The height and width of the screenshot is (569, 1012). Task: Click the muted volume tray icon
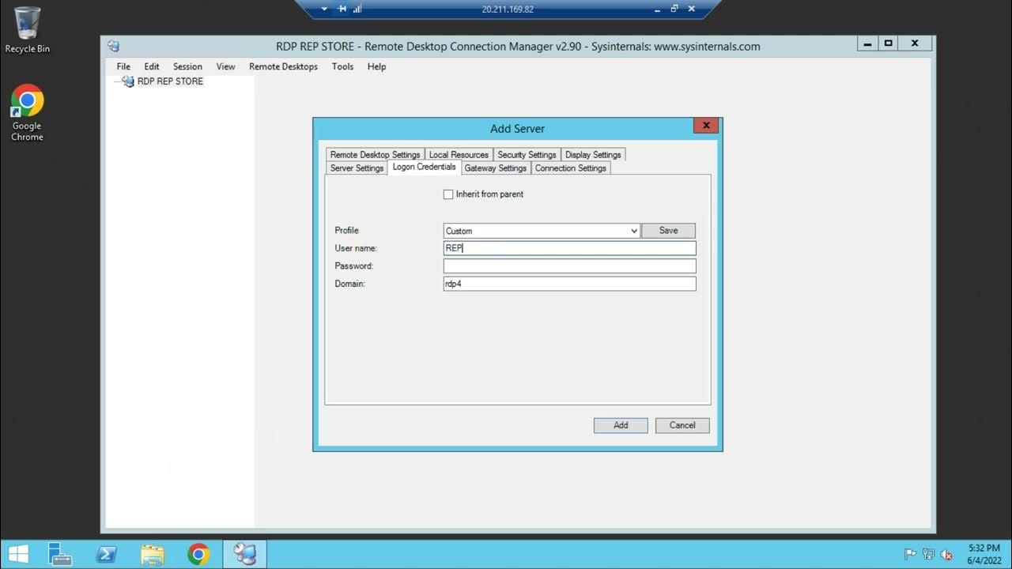pos(946,555)
